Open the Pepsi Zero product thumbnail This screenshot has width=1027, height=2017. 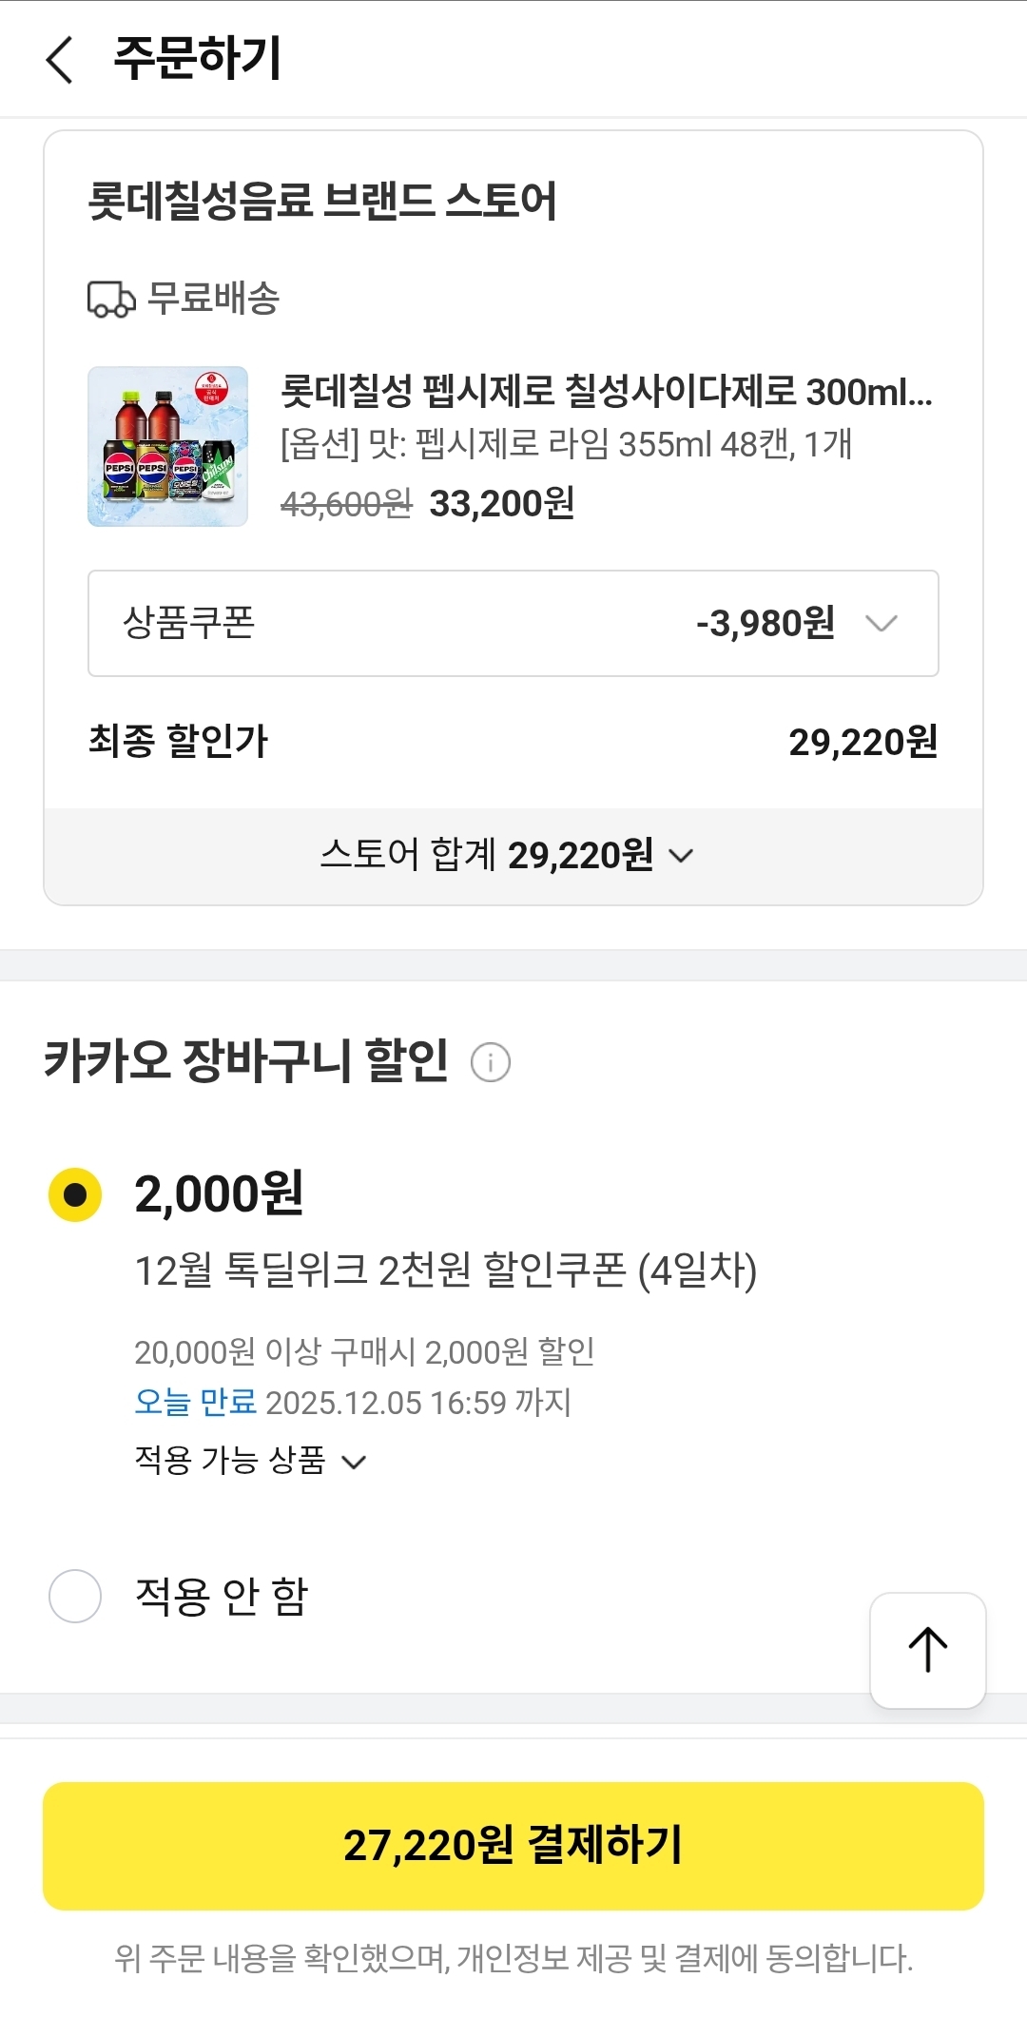pyautogui.click(x=168, y=446)
